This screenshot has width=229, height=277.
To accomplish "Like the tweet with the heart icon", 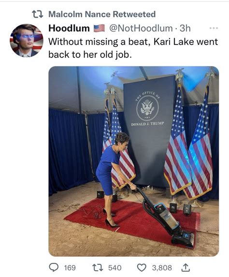I will [x=142, y=267].
